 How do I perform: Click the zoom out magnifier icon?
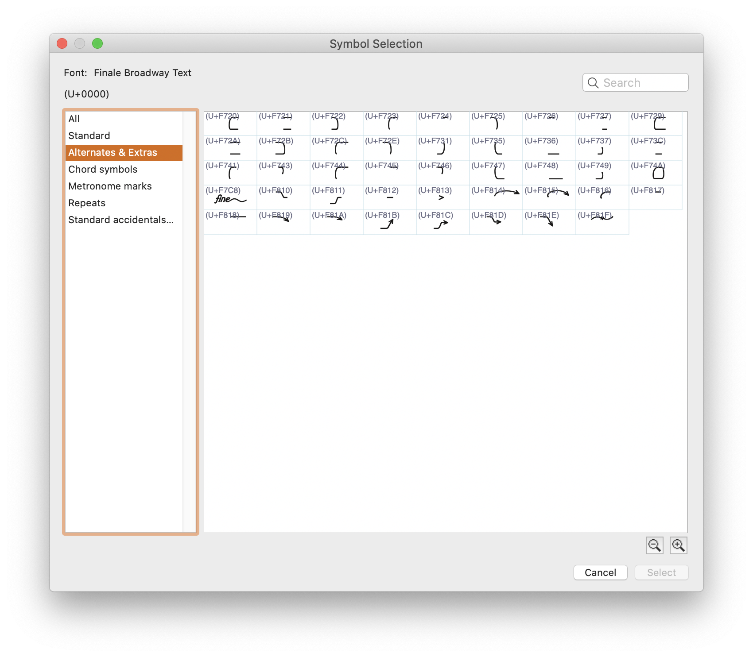click(654, 545)
